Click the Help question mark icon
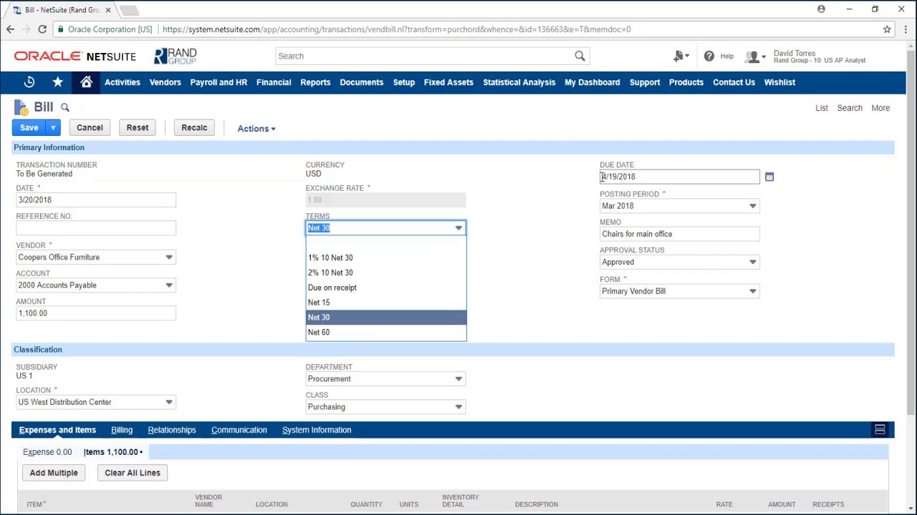Screen dimensions: 917x515 coord(709,56)
